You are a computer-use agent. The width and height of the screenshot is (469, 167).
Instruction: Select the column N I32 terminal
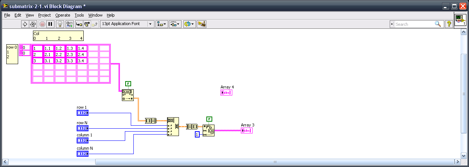[x=83, y=154]
